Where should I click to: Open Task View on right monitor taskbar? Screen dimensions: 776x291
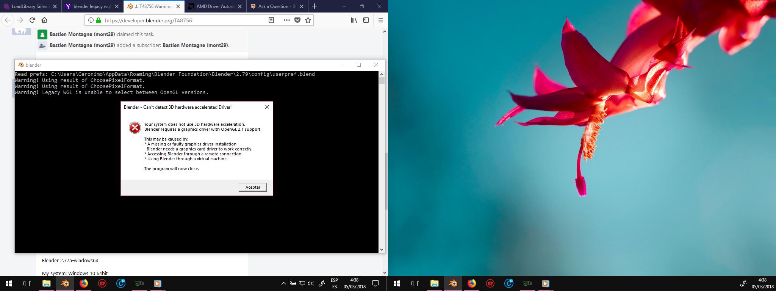pyautogui.click(x=415, y=283)
